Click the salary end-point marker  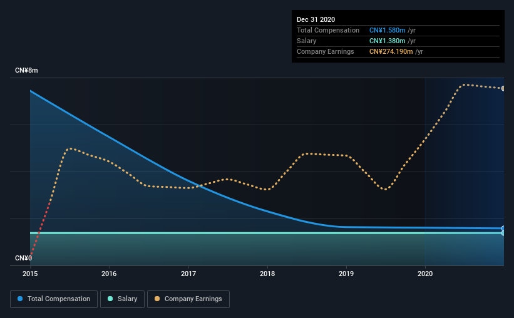503,233
